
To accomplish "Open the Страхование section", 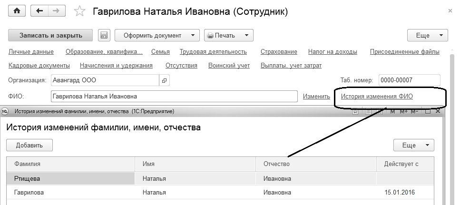I will point(279,52).
